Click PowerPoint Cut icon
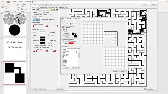Image resolution: width=168 pixels, height=94 pixels. [x=6, y=5]
